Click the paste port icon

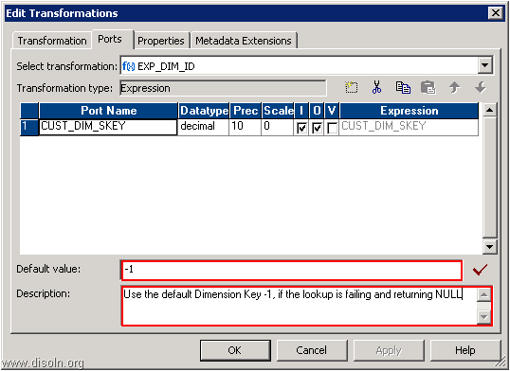pyautogui.click(x=428, y=88)
